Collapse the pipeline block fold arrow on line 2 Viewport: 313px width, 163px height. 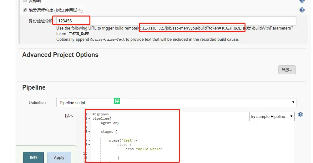pyautogui.click(x=89, y=119)
